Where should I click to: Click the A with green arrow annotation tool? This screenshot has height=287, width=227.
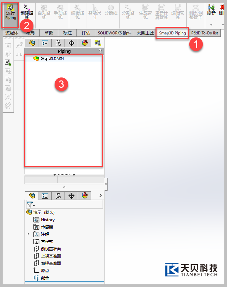[x=8, y=63]
